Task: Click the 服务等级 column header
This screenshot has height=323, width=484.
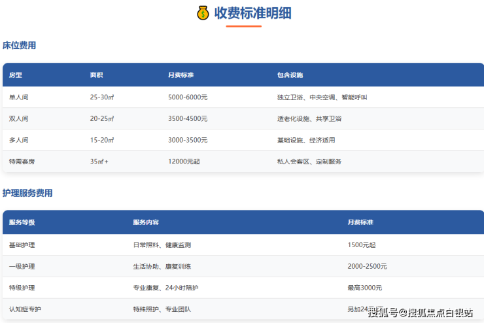Action: click(x=22, y=222)
